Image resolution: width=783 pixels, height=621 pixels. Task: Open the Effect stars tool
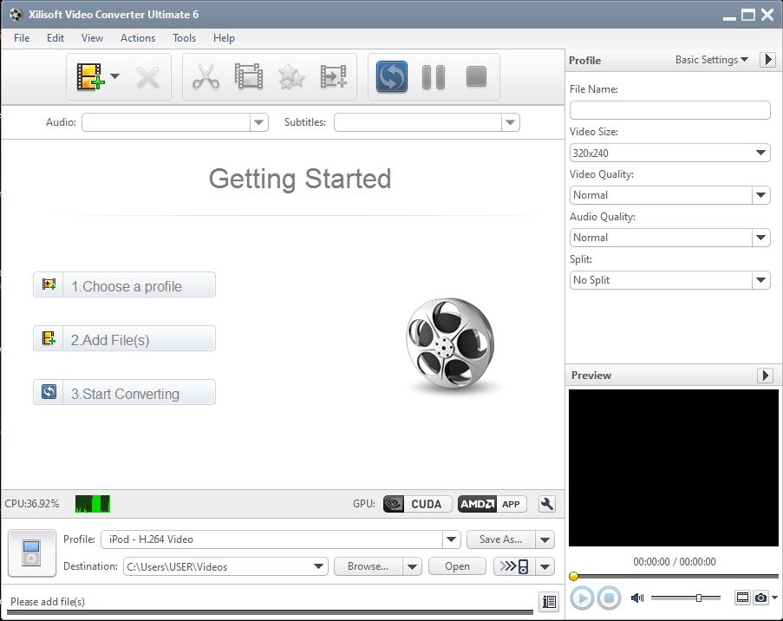pyautogui.click(x=290, y=76)
